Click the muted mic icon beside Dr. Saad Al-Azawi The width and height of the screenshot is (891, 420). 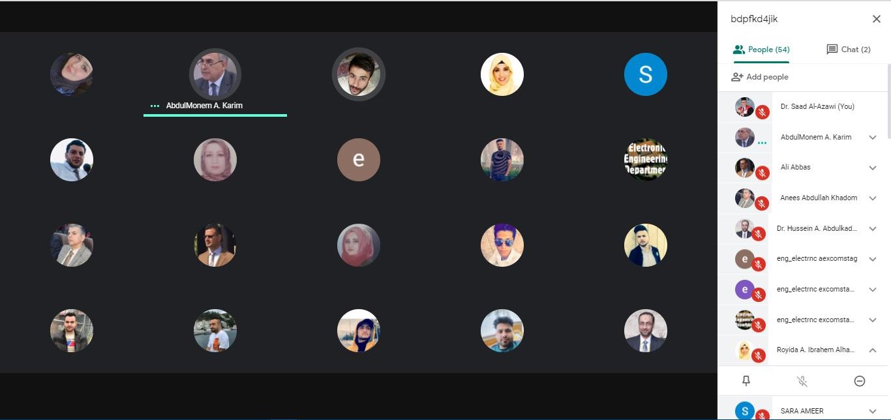pyautogui.click(x=763, y=112)
